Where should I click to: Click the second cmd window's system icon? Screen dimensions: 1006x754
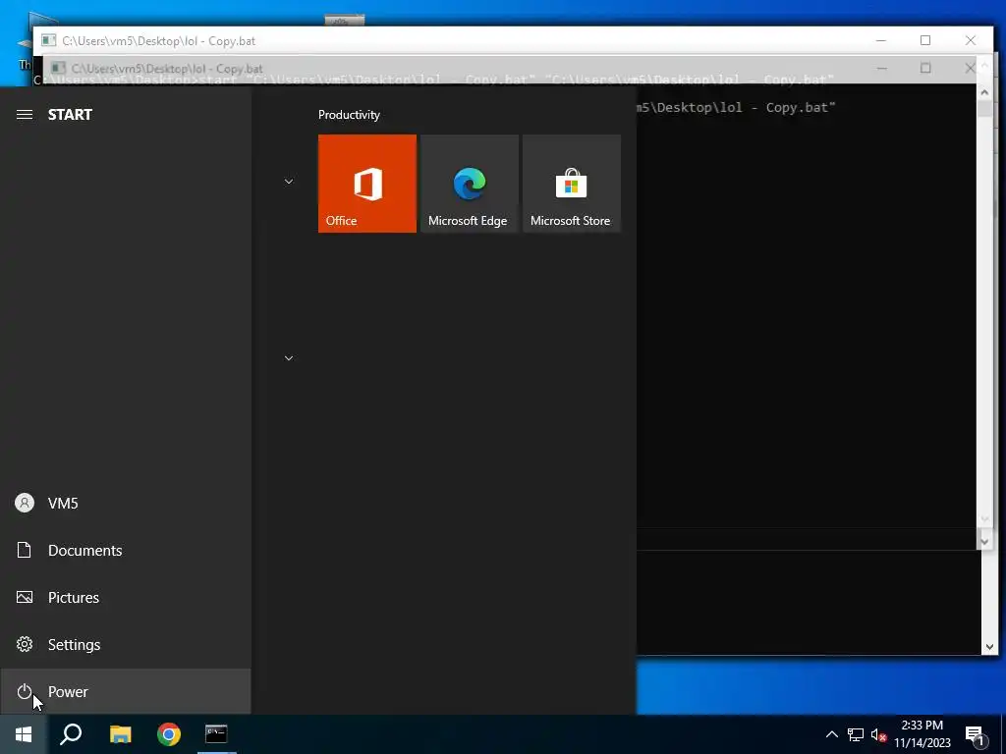58,68
